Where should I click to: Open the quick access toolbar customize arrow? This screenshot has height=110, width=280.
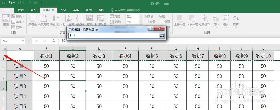(x=42, y=3)
